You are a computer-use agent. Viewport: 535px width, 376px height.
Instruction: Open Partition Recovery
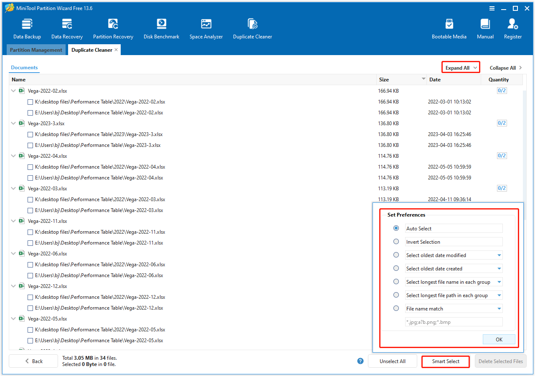(113, 28)
